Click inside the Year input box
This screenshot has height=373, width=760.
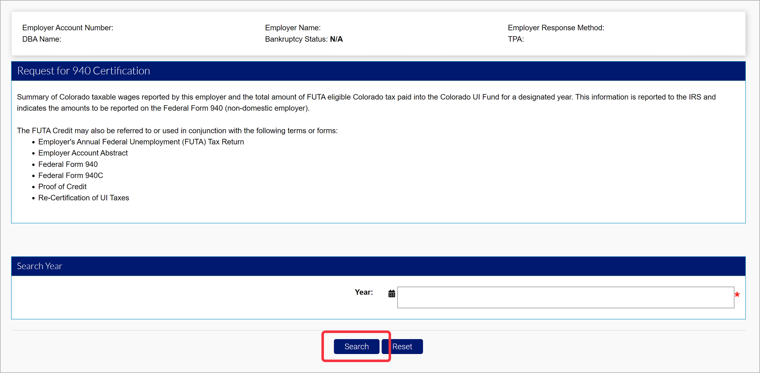coord(566,297)
